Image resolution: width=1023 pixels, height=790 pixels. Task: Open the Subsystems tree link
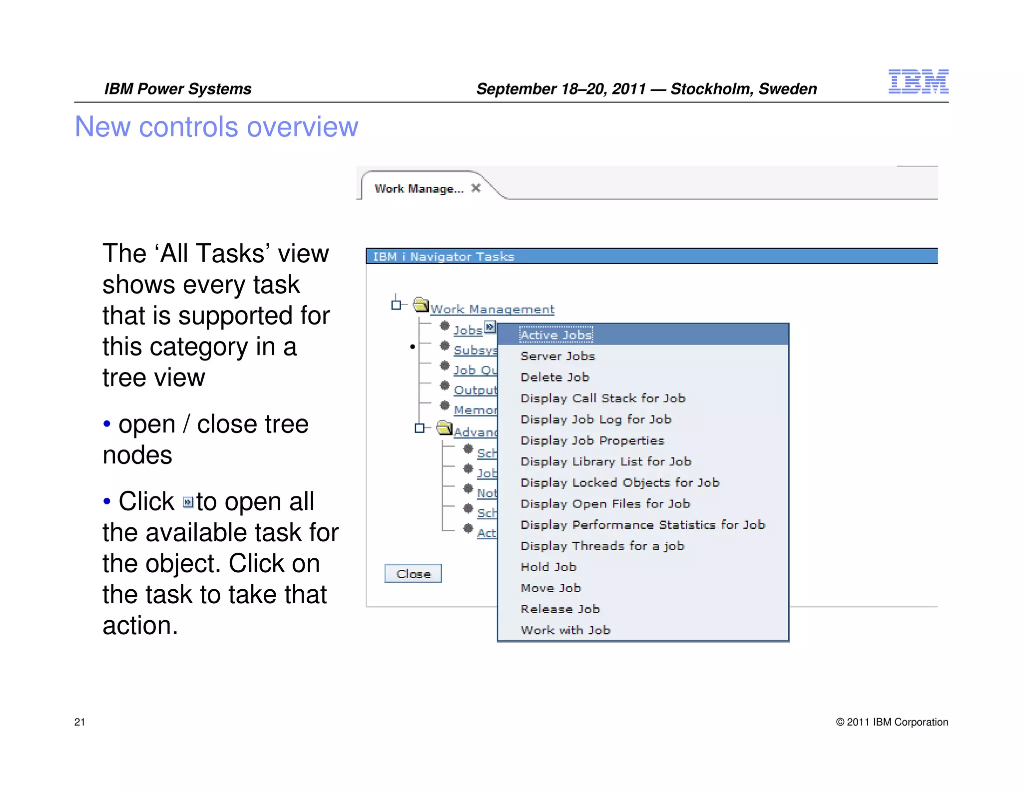(475, 350)
